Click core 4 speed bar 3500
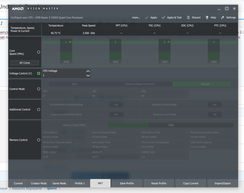This screenshot has width=244, height=193. tap(214, 51)
